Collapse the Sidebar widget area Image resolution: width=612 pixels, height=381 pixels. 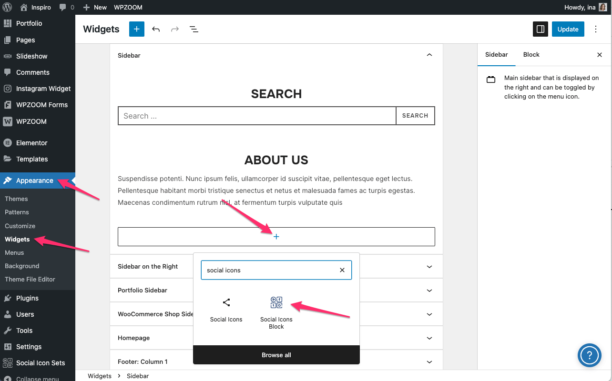(429, 55)
